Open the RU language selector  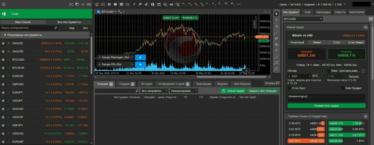tap(89, 4)
